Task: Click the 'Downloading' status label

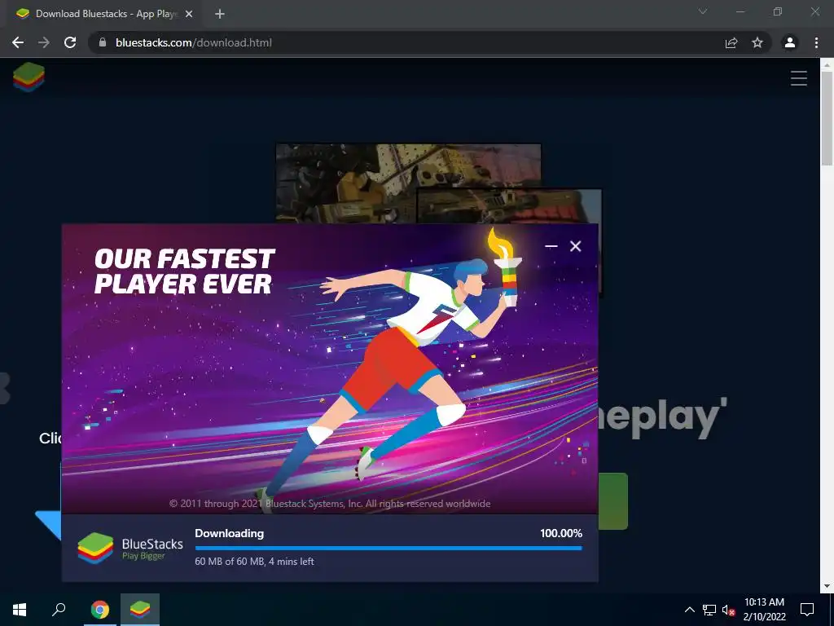Action: pyautogui.click(x=229, y=533)
